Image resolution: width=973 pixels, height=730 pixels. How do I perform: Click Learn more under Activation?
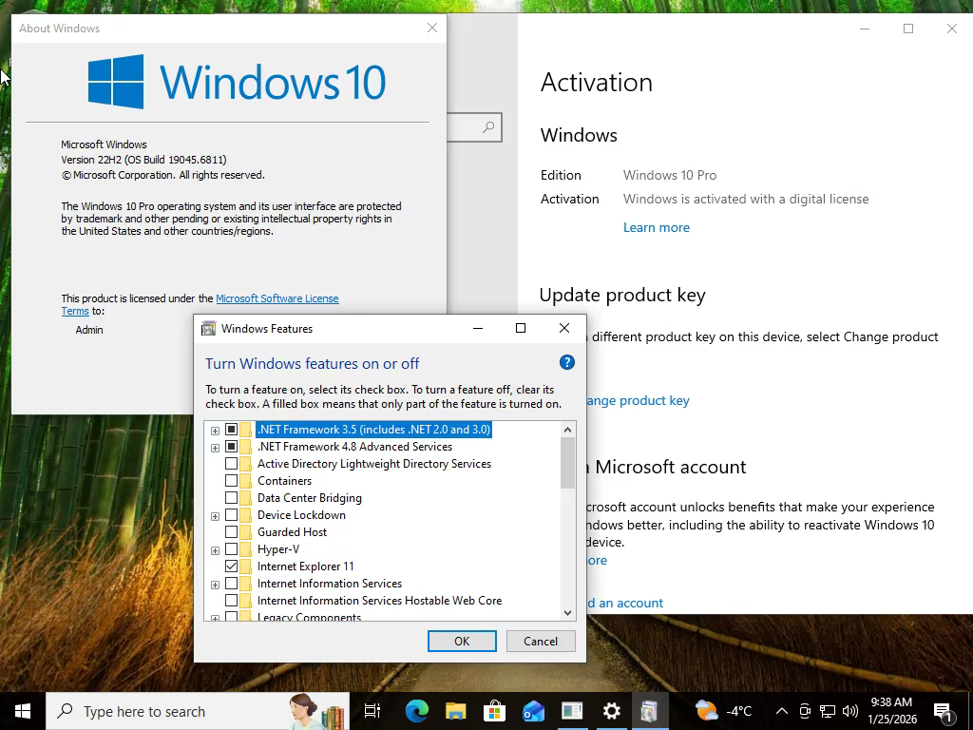tap(656, 228)
